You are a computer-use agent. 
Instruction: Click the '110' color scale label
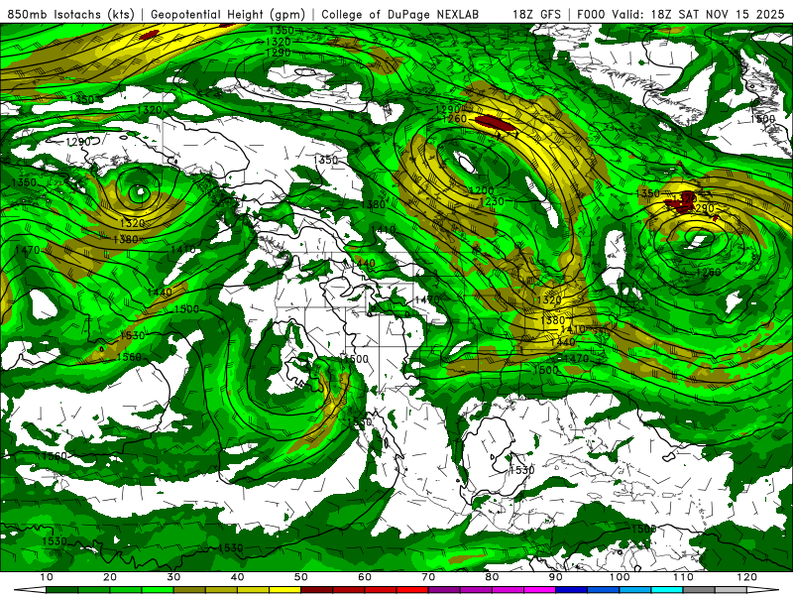coord(683,577)
